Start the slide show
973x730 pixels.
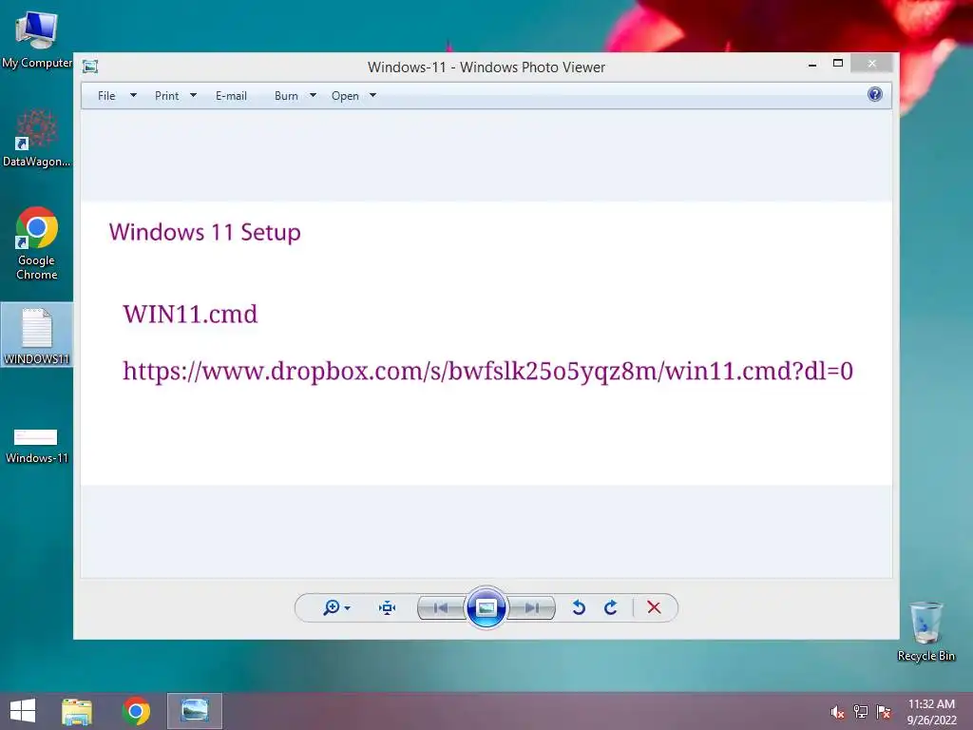[x=486, y=607]
